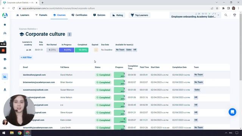Show hidden system tray icons
Image resolution: width=242 pixels, height=136 pixels.
[x=226, y=133]
